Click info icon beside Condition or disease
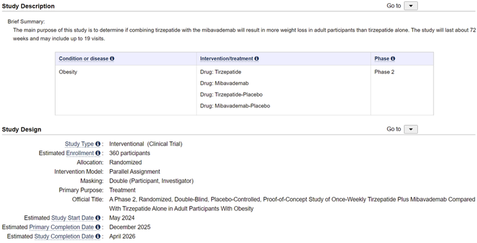 tap(112, 59)
